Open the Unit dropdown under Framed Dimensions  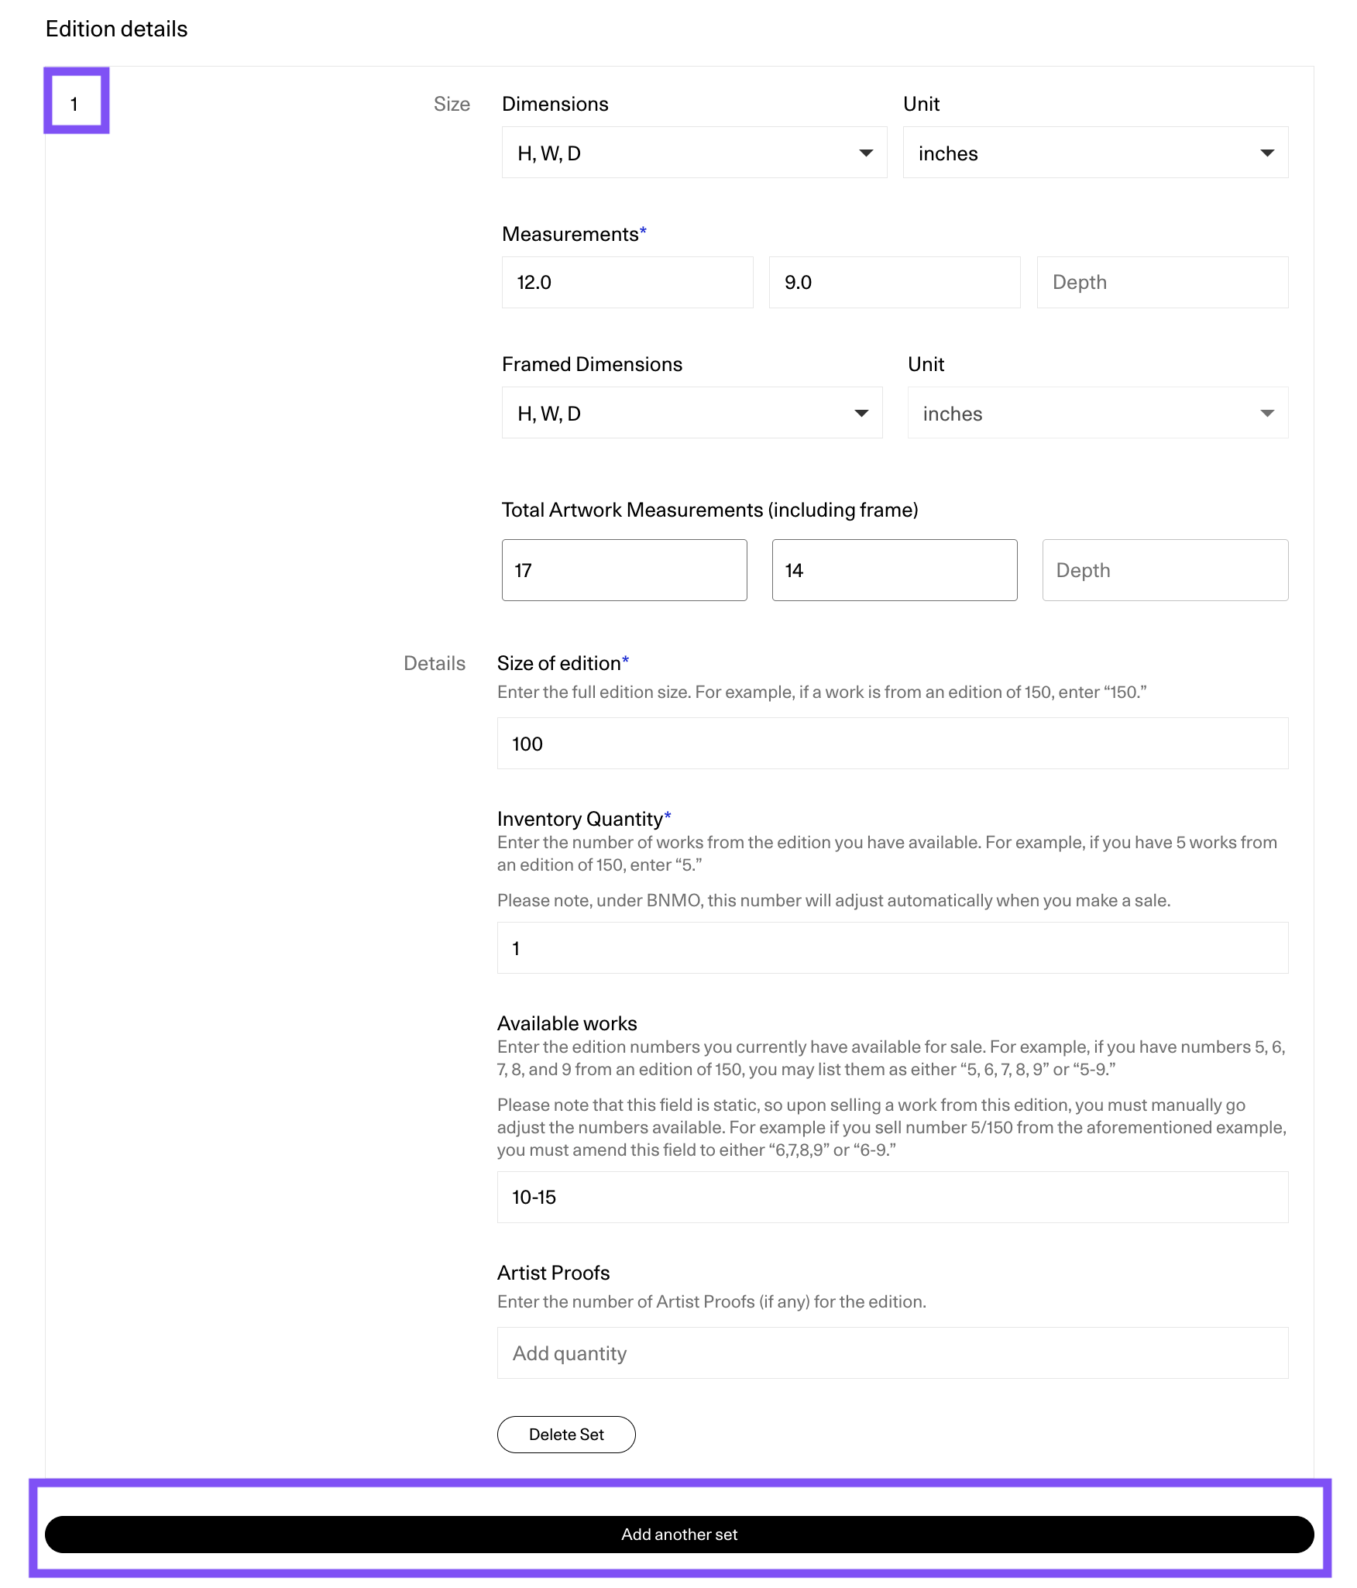tap(1096, 413)
